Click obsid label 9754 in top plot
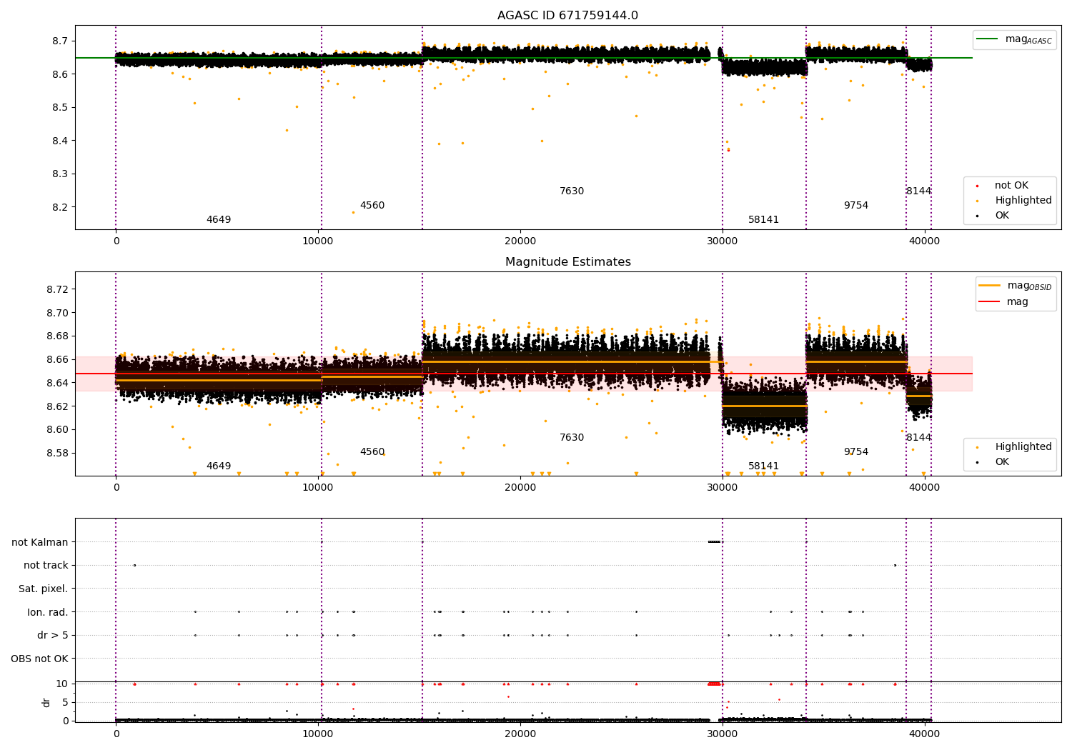This screenshot has height=750, width=1072. point(856,206)
